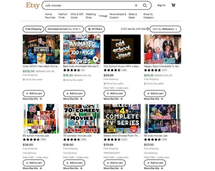Select Sales & Deals in navigation

click(133, 16)
